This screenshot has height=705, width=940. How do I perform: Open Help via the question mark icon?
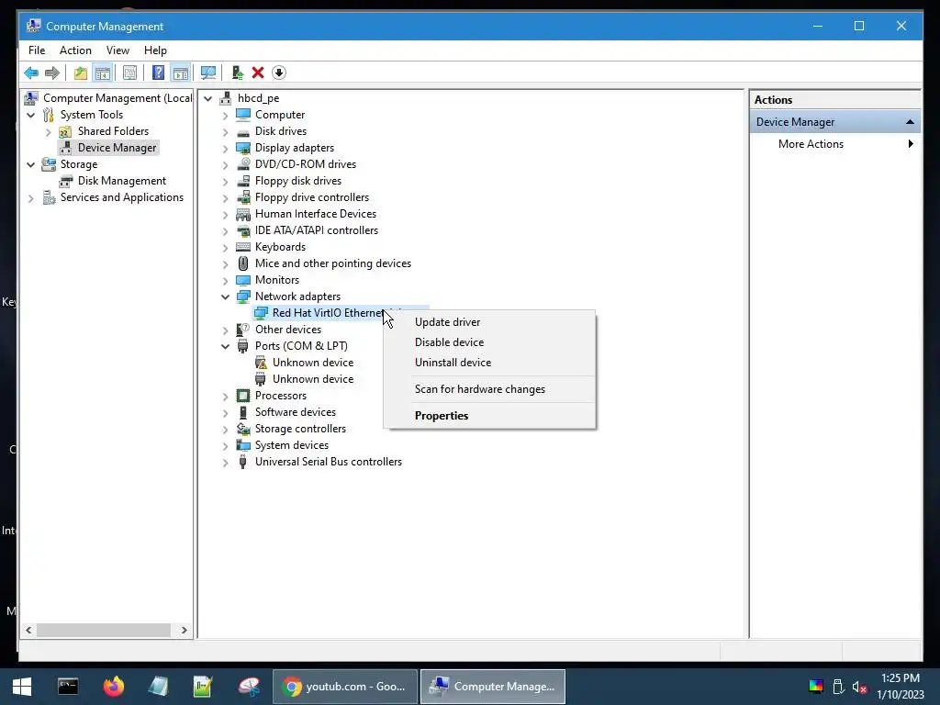pos(158,73)
